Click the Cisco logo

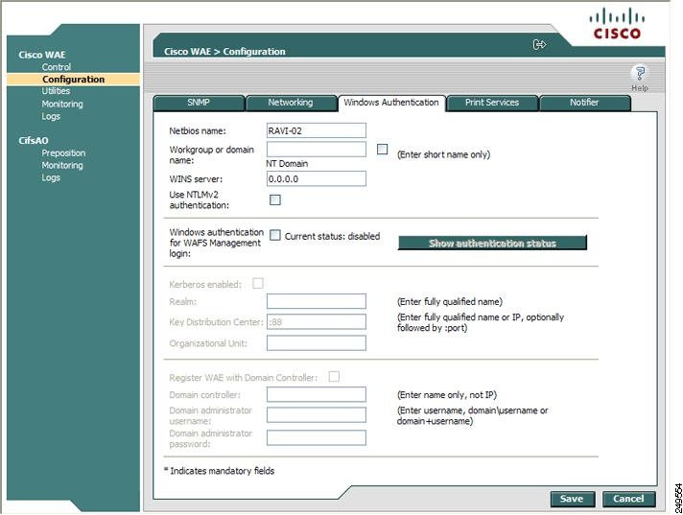tap(617, 24)
